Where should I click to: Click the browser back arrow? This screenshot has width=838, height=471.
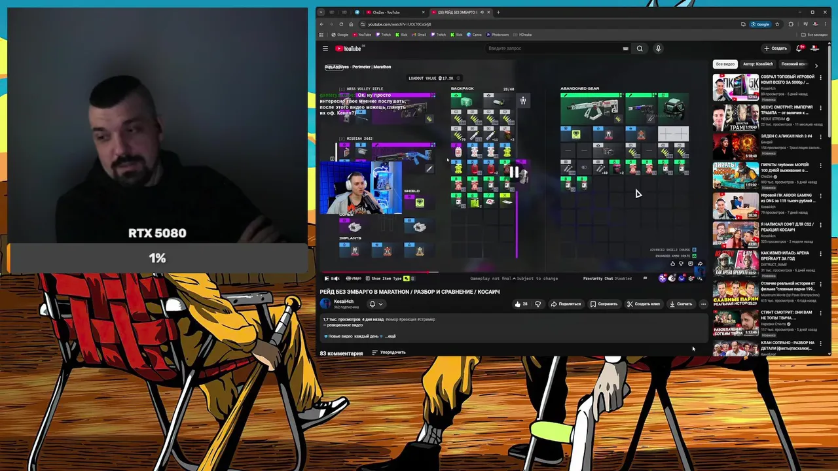(321, 24)
